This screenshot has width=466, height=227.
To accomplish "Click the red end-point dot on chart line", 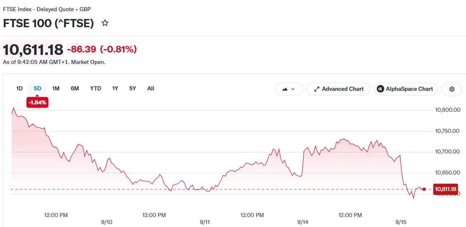I will point(424,189).
